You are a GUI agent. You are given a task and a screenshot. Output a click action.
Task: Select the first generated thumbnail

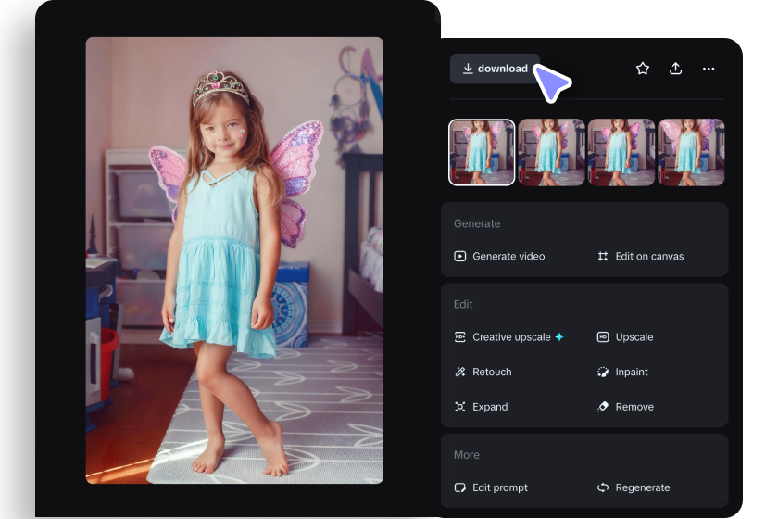point(482,152)
